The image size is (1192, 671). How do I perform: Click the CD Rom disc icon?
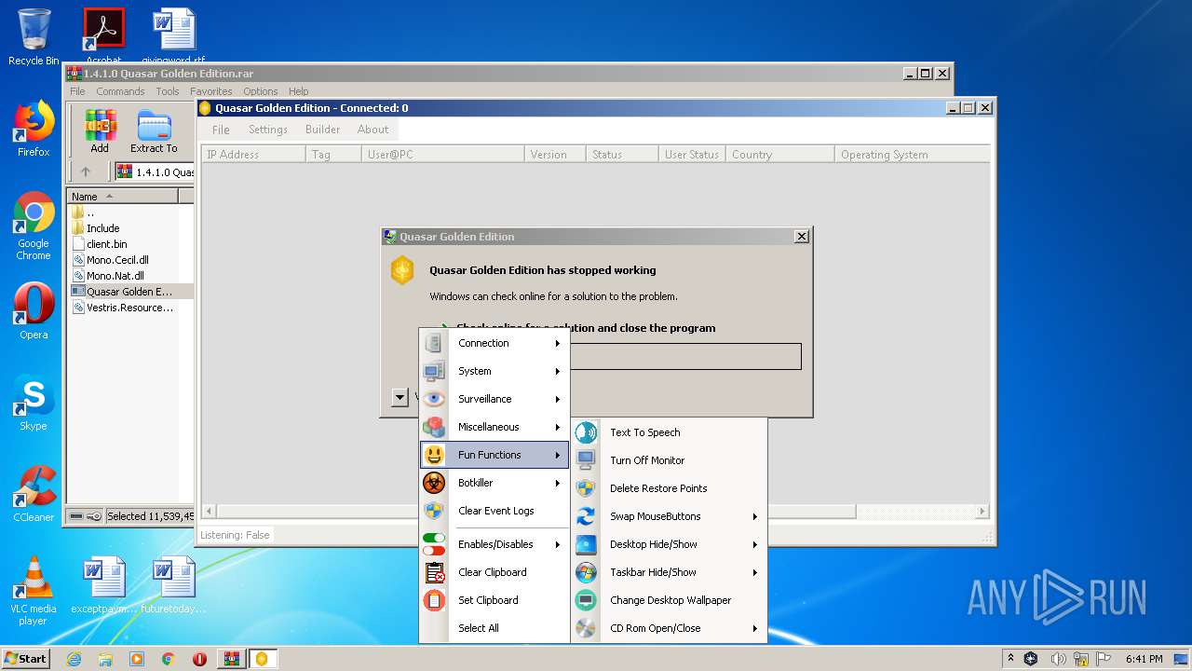586,628
